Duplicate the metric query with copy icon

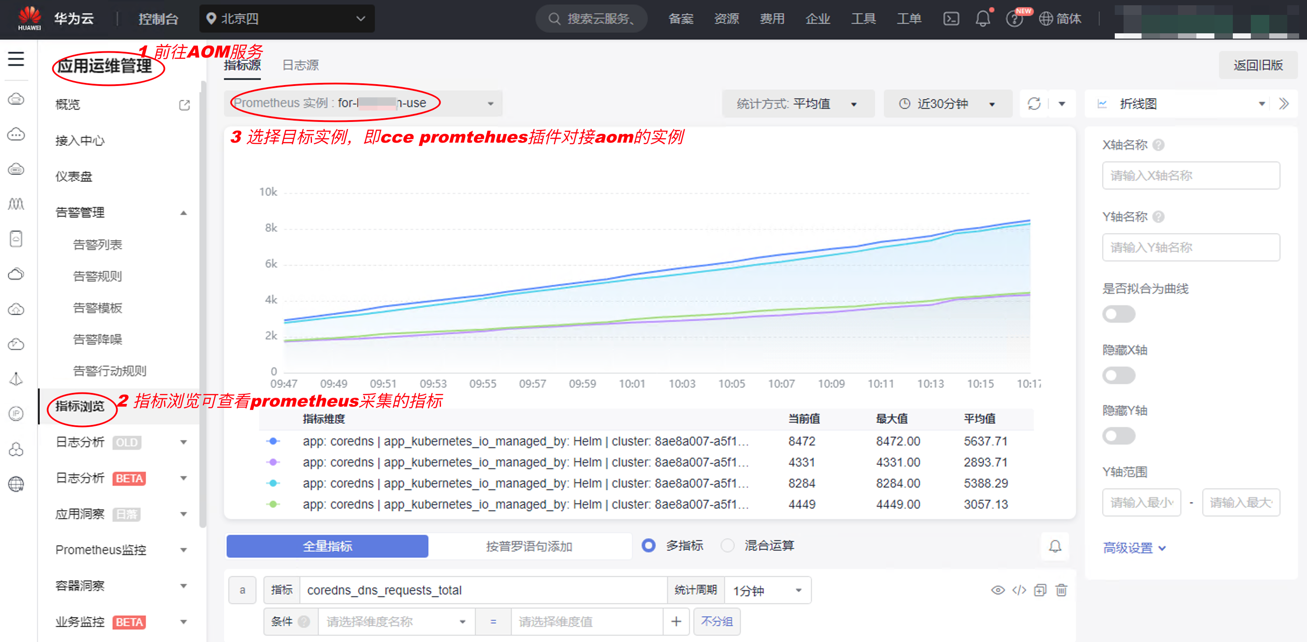(1040, 590)
